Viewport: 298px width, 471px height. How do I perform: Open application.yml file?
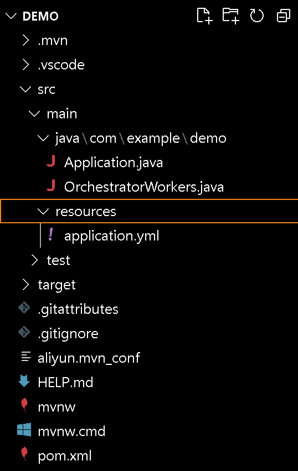point(111,236)
